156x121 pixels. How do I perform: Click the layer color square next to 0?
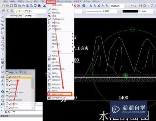28,11
